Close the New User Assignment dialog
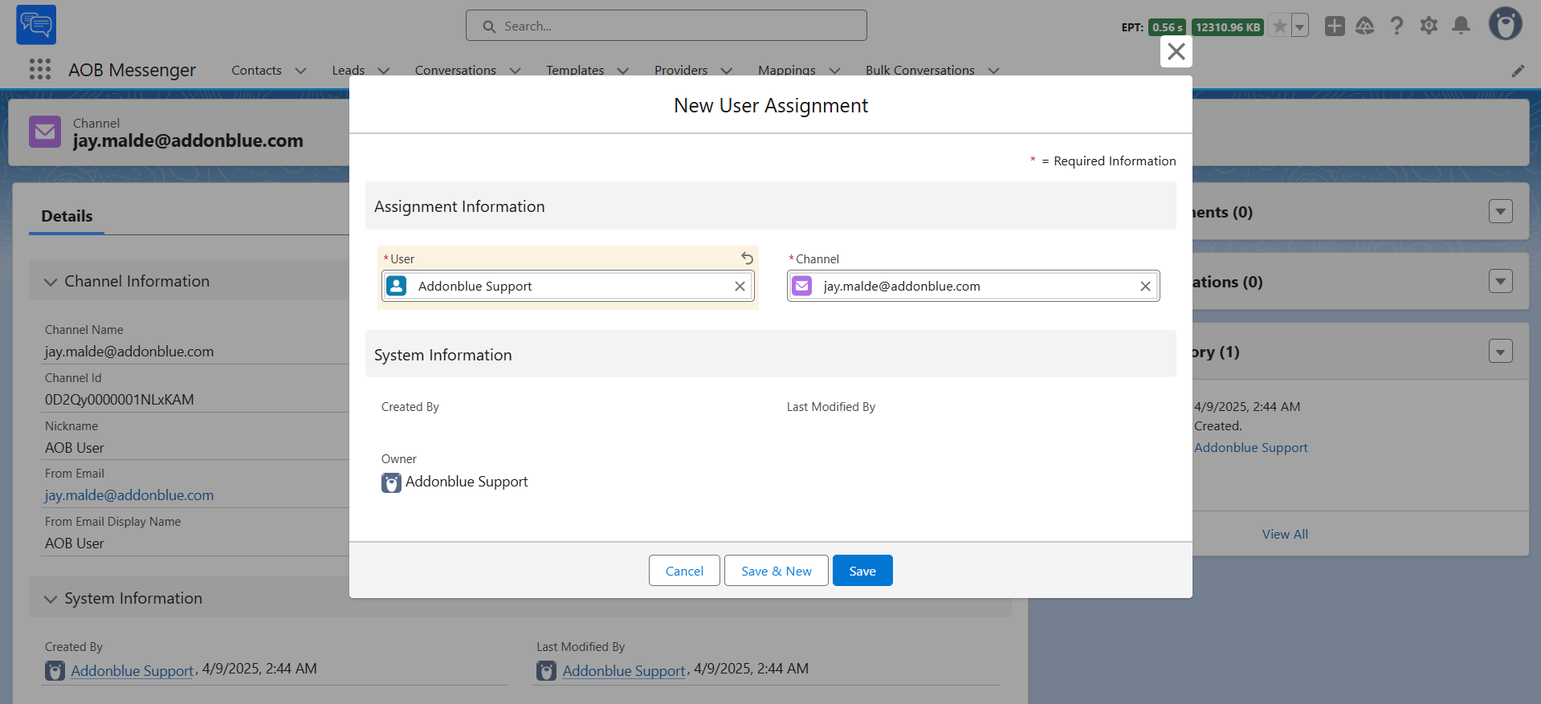Screen dimensions: 1541x704 tap(1176, 51)
